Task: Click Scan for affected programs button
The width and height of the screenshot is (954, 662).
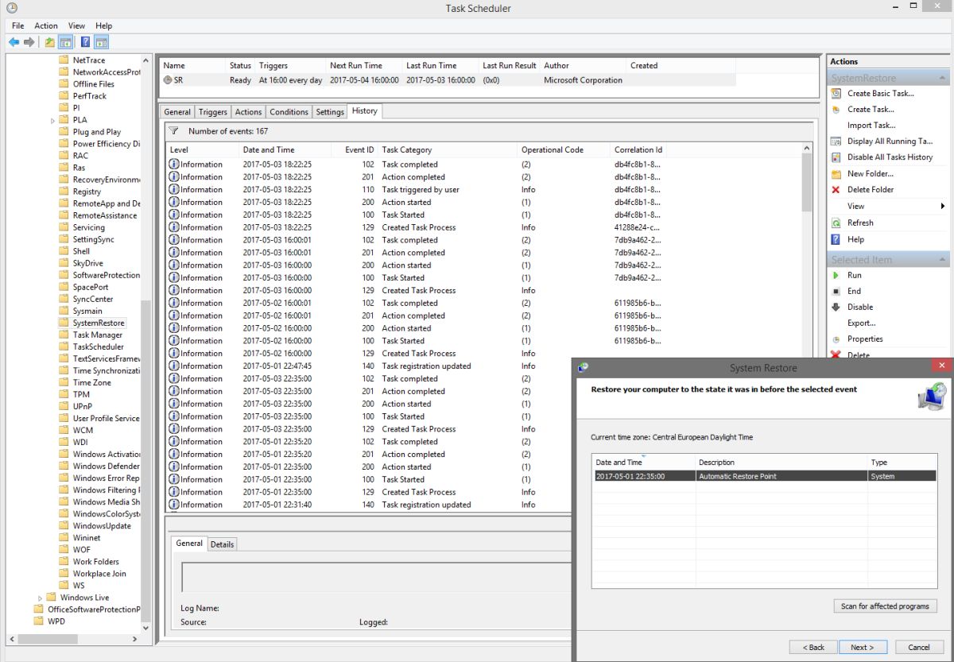Action: click(x=885, y=606)
